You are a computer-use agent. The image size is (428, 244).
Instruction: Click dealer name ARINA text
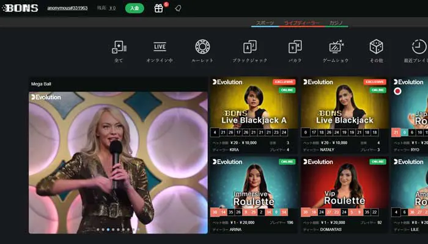tap(235, 229)
